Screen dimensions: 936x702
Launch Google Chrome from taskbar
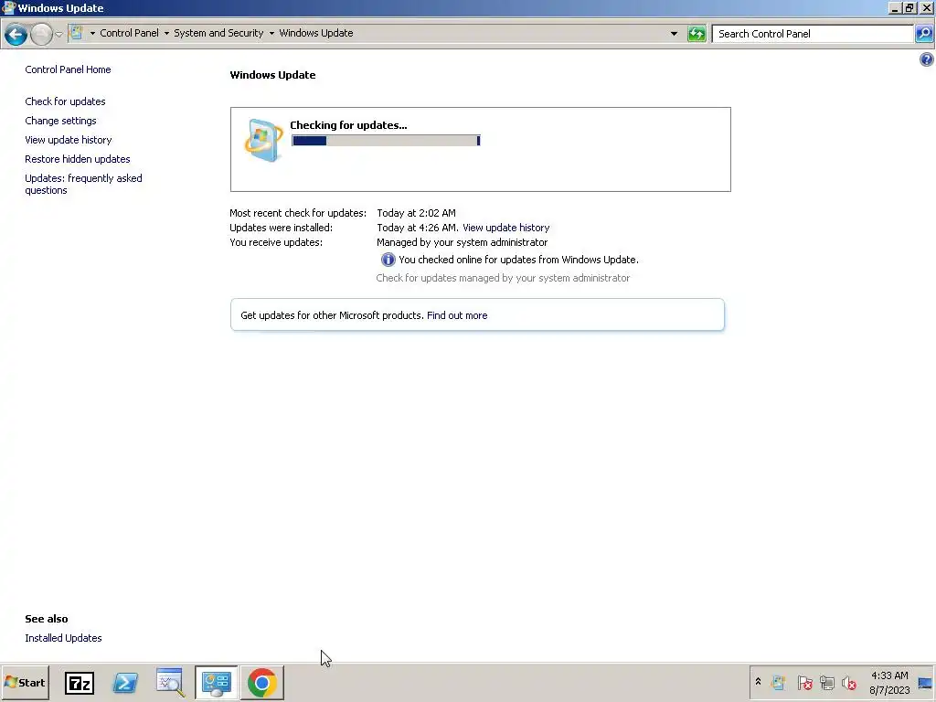tap(262, 683)
